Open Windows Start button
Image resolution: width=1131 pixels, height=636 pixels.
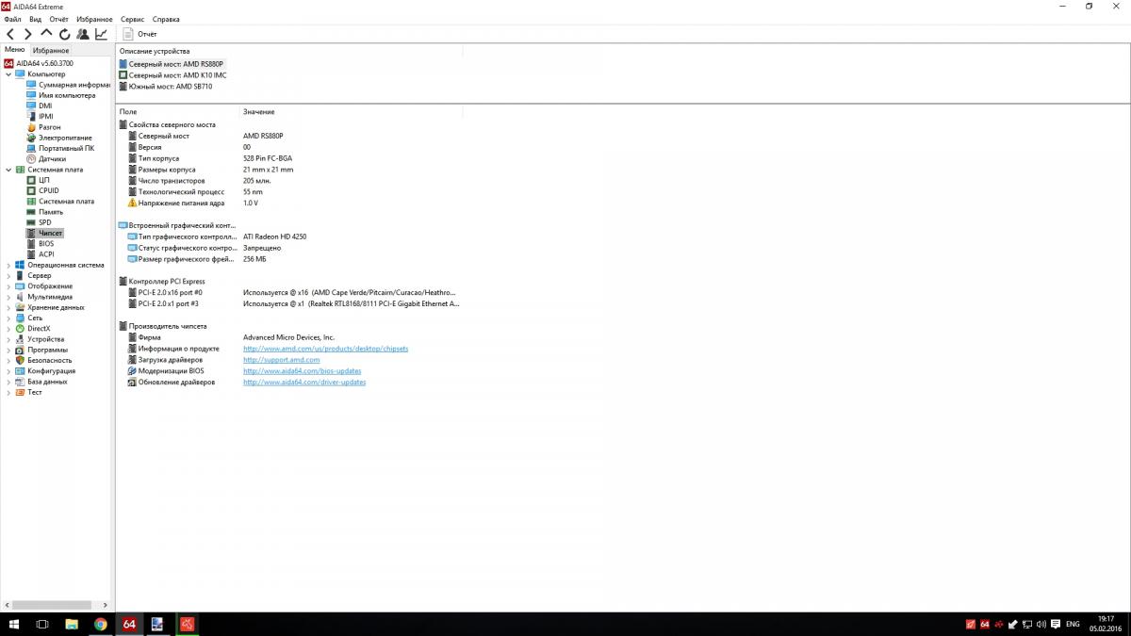[14, 624]
